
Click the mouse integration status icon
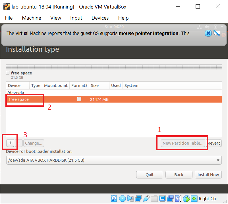(x=186, y=199)
